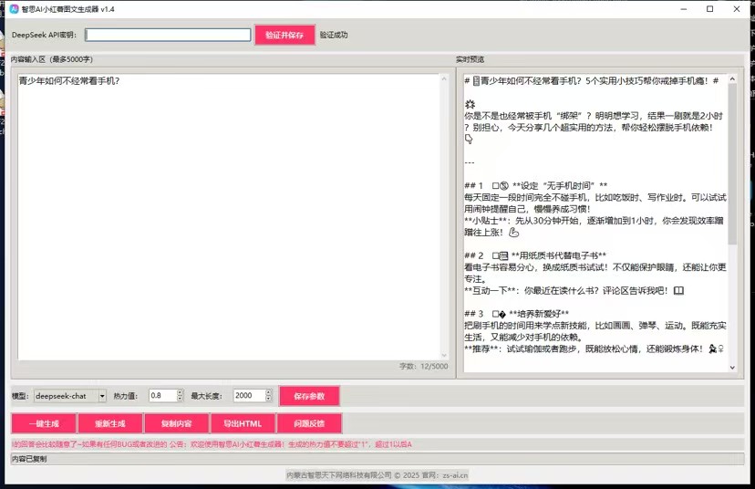The width and height of the screenshot is (755, 489).
Task: Click the 实时预览 panel label
Action: point(470,59)
